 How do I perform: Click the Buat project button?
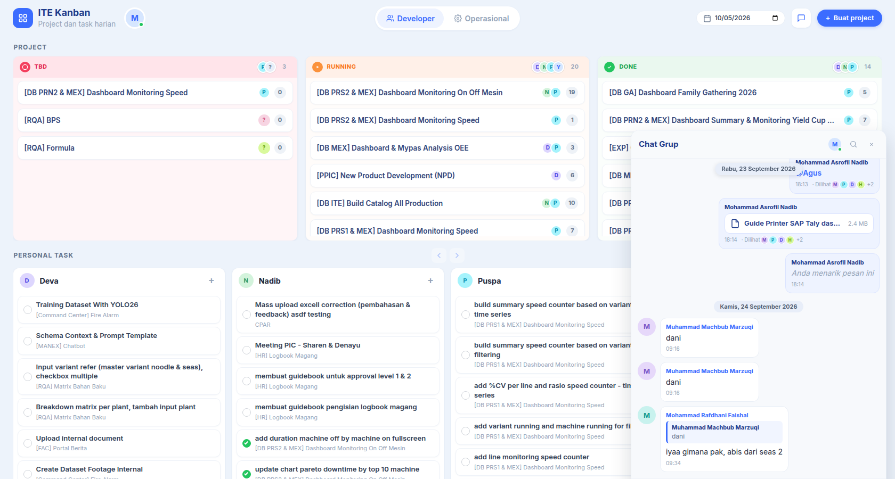click(849, 18)
